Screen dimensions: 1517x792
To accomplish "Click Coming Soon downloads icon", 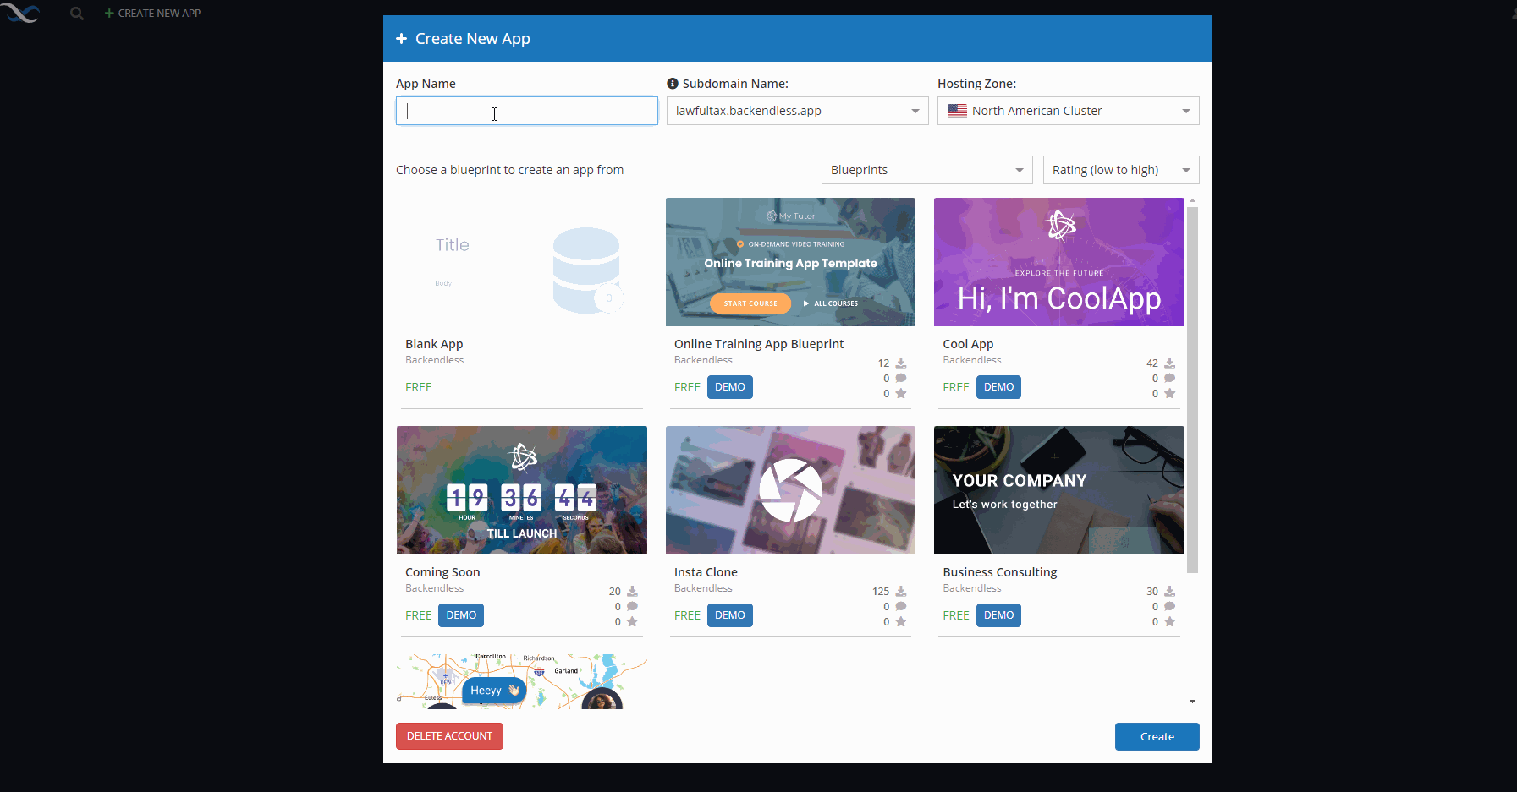I will tap(633, 592).
